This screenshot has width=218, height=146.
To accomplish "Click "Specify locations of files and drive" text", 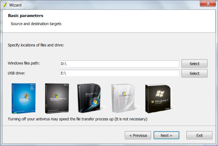I will pyautogui.click(x=36, y=45).
